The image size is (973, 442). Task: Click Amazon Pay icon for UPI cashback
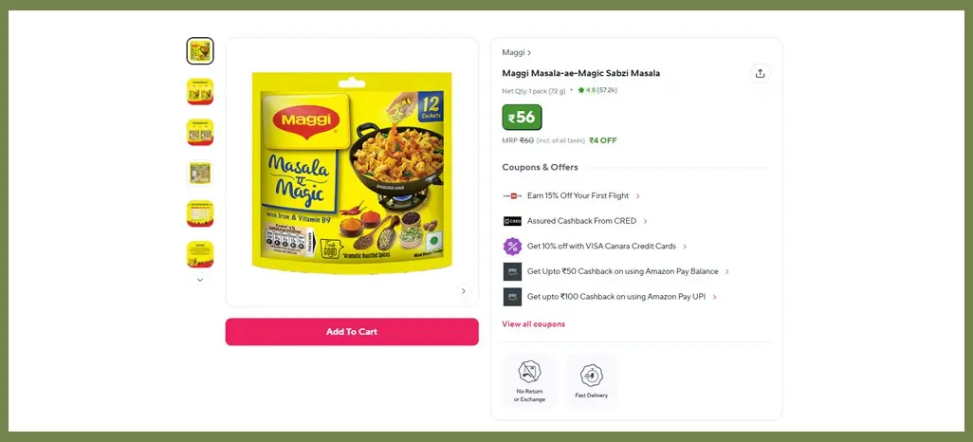(512, 297)
